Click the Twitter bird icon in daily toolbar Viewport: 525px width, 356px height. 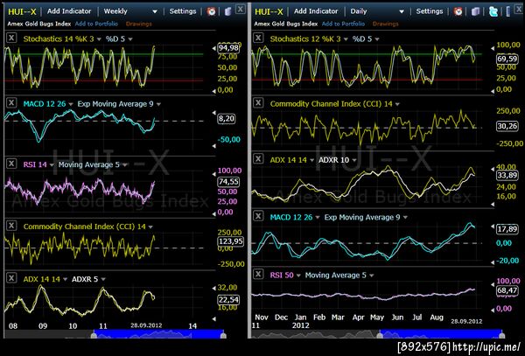493,11
